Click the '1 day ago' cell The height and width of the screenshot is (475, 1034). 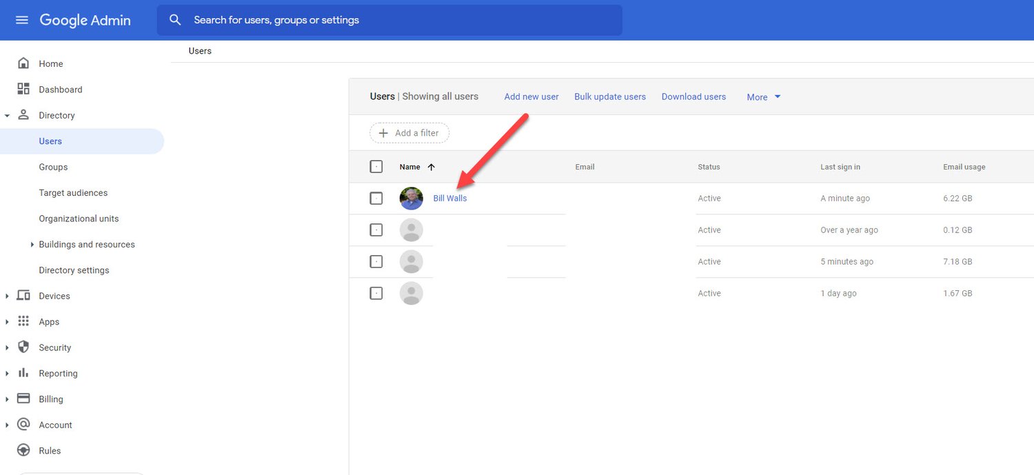click(838, 294)
